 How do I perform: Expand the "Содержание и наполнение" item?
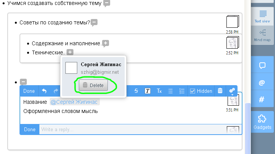pyautogui.click(x=106, y=43)
